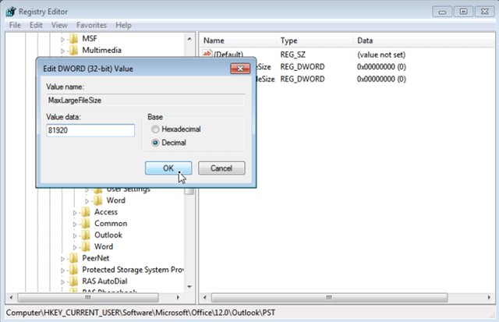Click the values pane horizontal scrollbar thumb
499x322 pixels.
pyautogui.click(x=329, y=298)
